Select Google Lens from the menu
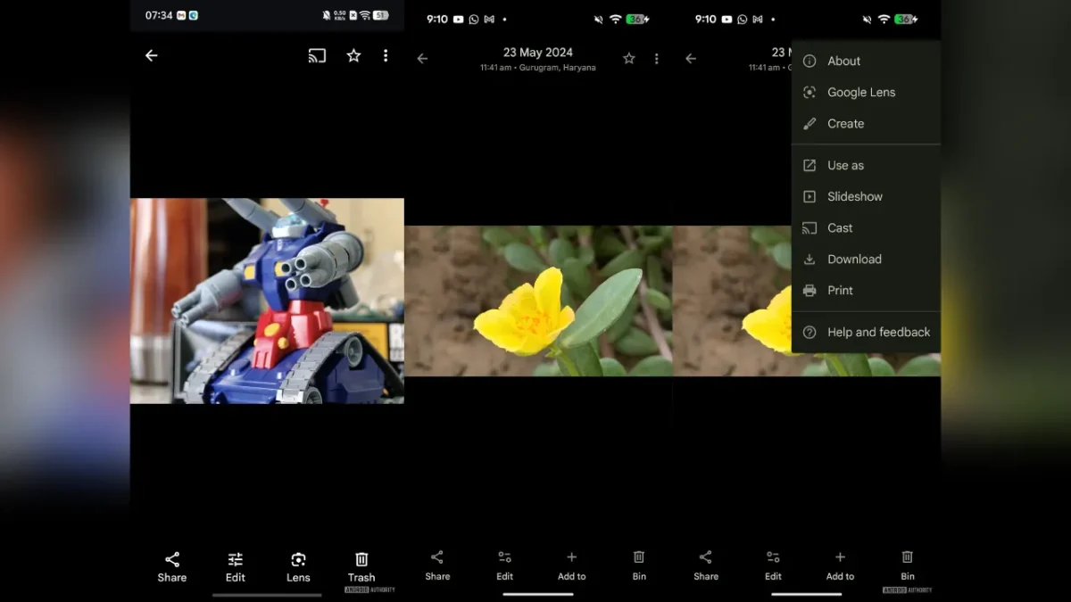 (859, 92)
